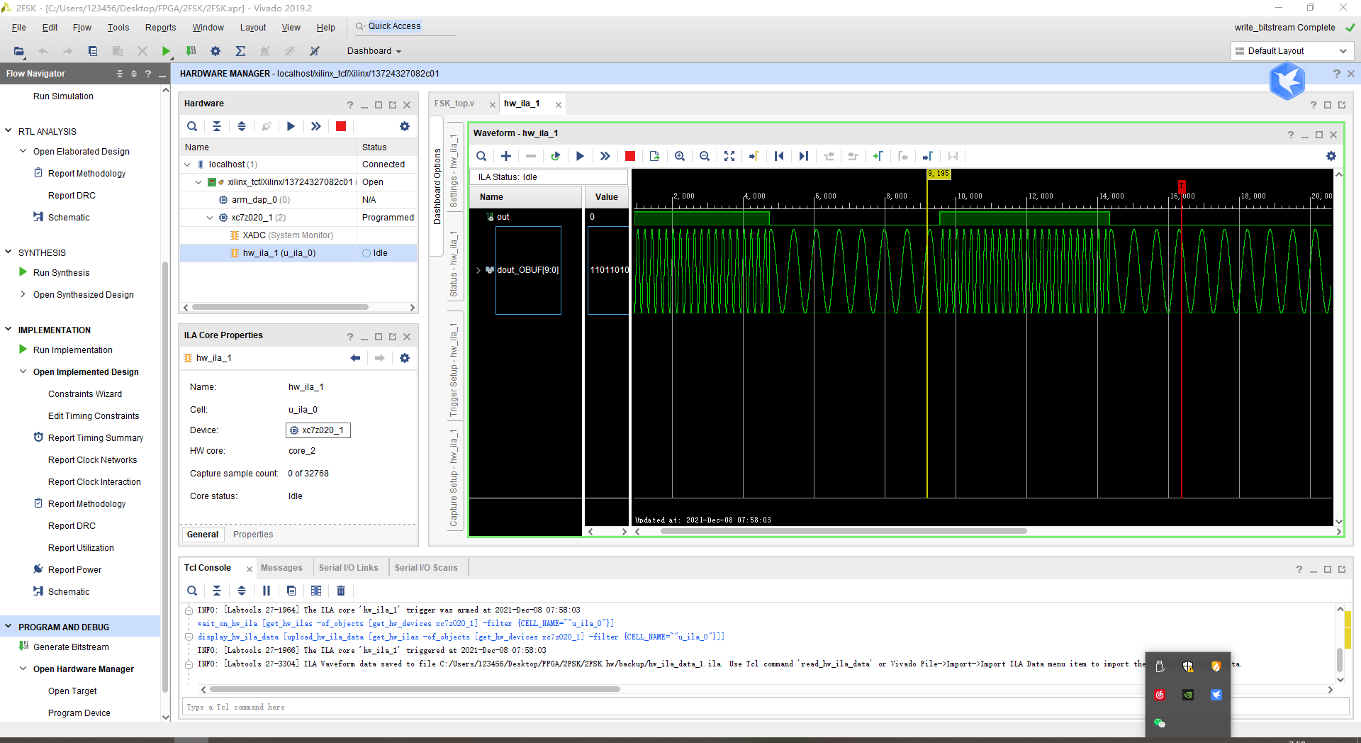Click the red trigger marker in waveform
Viewport: 1361px width, 743px height.
click(x=1182, y=185)
